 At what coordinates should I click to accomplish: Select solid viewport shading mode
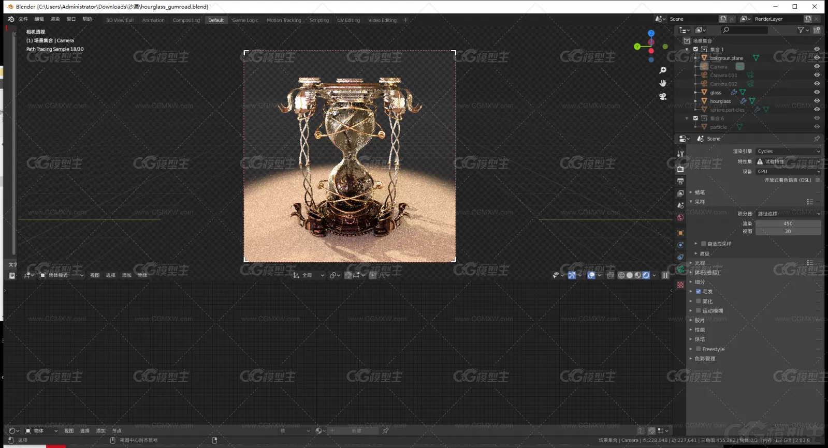[x=630, y=275]
